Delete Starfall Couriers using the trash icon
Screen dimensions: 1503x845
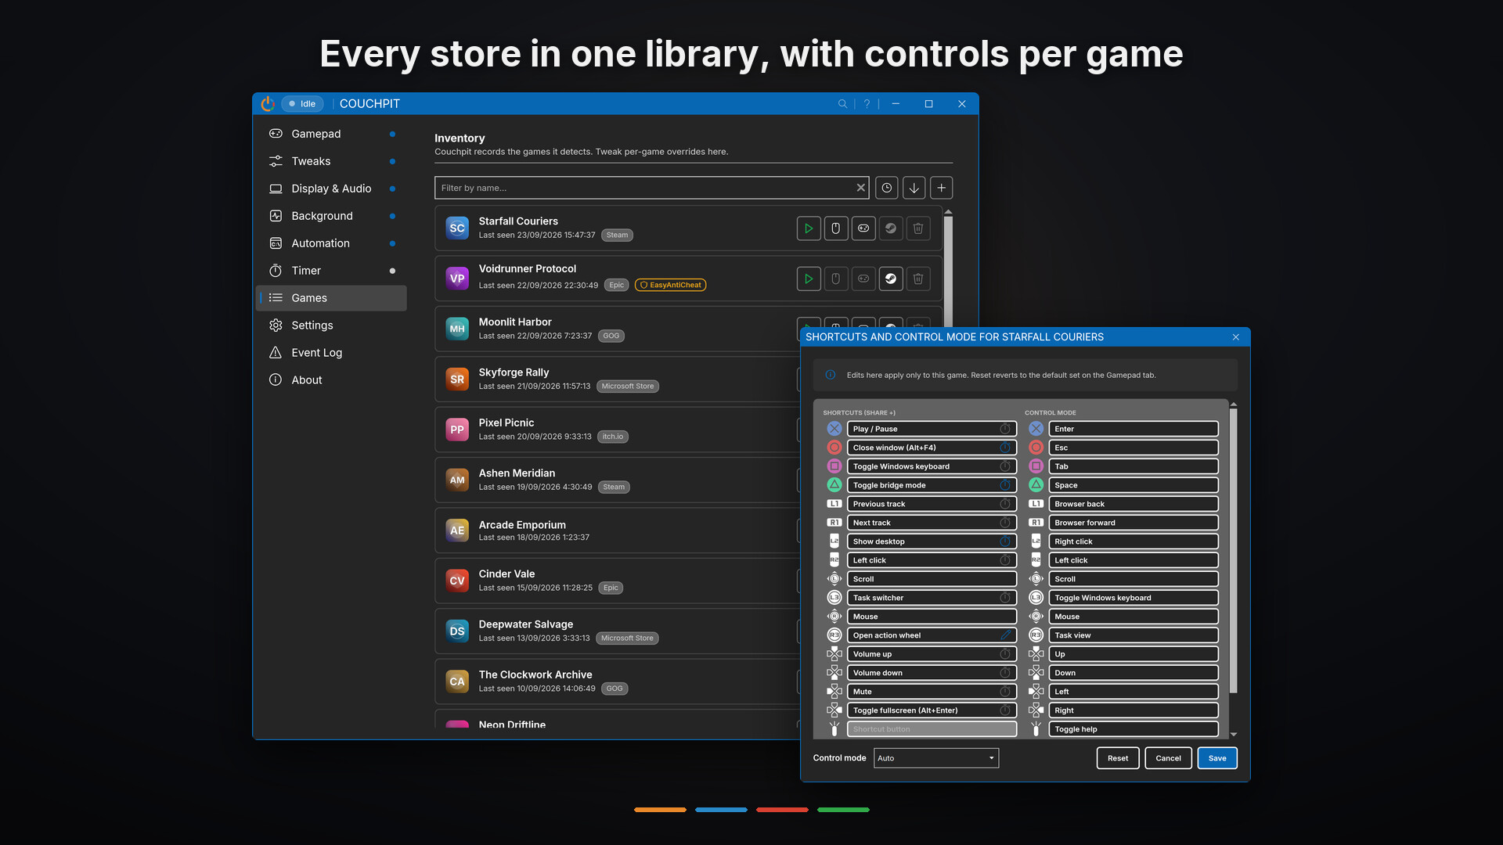coord(918,228)
